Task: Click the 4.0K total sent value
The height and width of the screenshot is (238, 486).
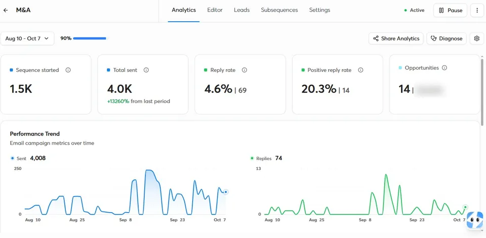Action: (x=119, y=89)
